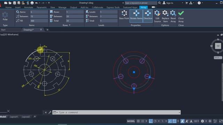Toggle annotation visibility icon in status bar
The image size is (223, 125).
tap(182, 121)
